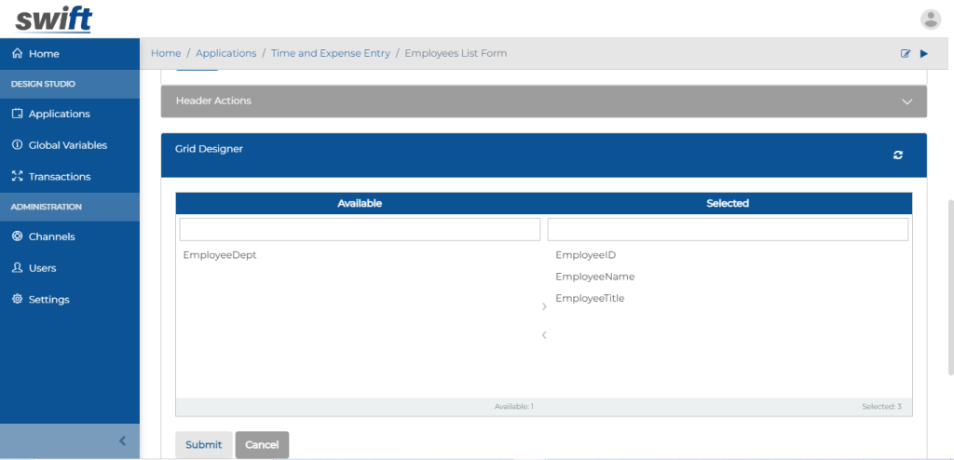
Task: Click the Time and Expense Entry breadcrumb
Action: (330, 54)
